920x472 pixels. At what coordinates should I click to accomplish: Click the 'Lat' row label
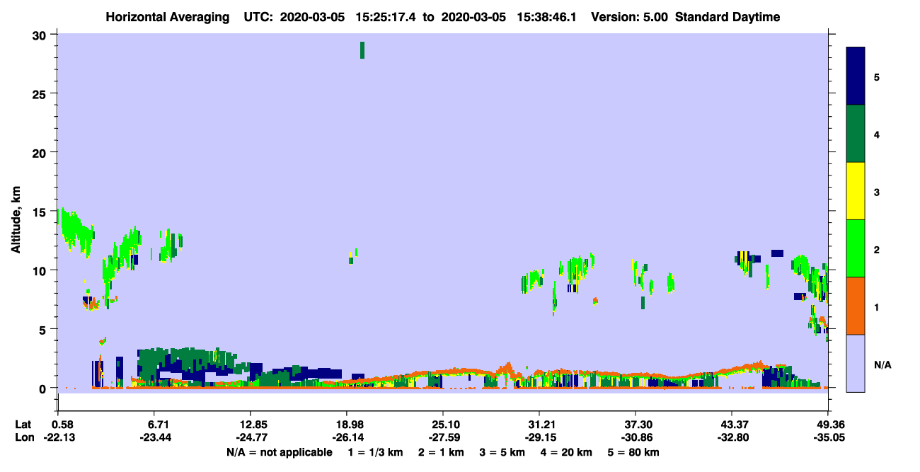coord(23,424)
